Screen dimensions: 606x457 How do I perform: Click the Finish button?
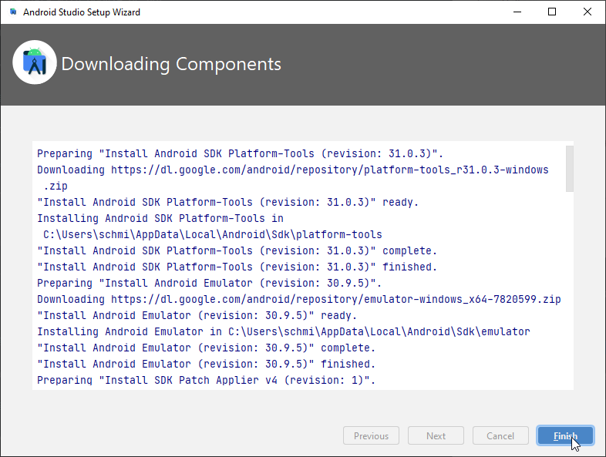tap(565, 435)
